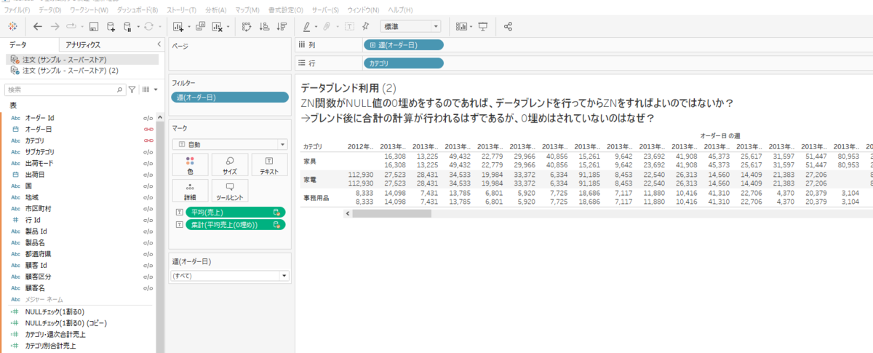Click the filter funnel icon beside search
This screenshot has height=353, width=873.
[x=132, y=90]
